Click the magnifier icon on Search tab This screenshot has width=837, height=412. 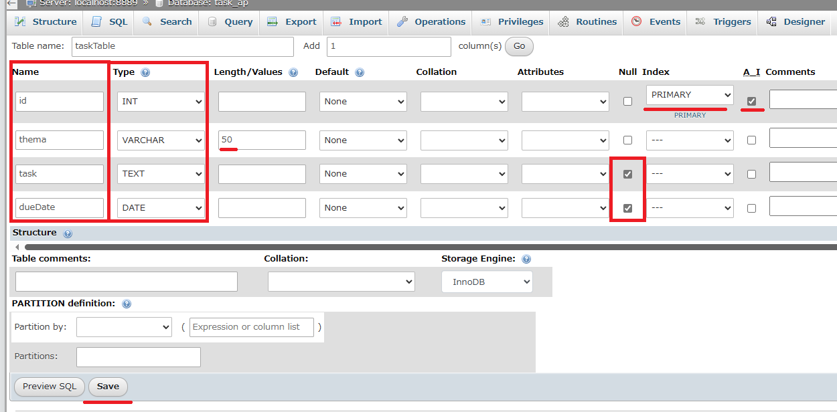[148, 21]
